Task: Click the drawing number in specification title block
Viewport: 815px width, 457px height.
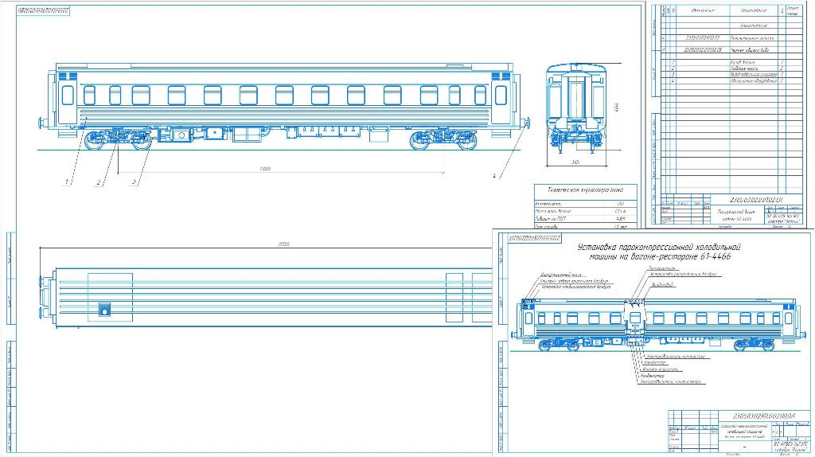Action: (756, 200)
